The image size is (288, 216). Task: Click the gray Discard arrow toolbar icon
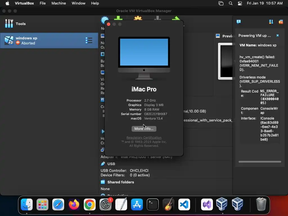(157, 18)
